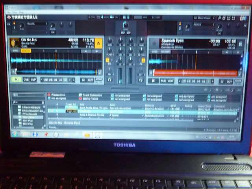
Task: Sort track list by Import Date column
Action: pyautogui.click(x=204, y=106)
